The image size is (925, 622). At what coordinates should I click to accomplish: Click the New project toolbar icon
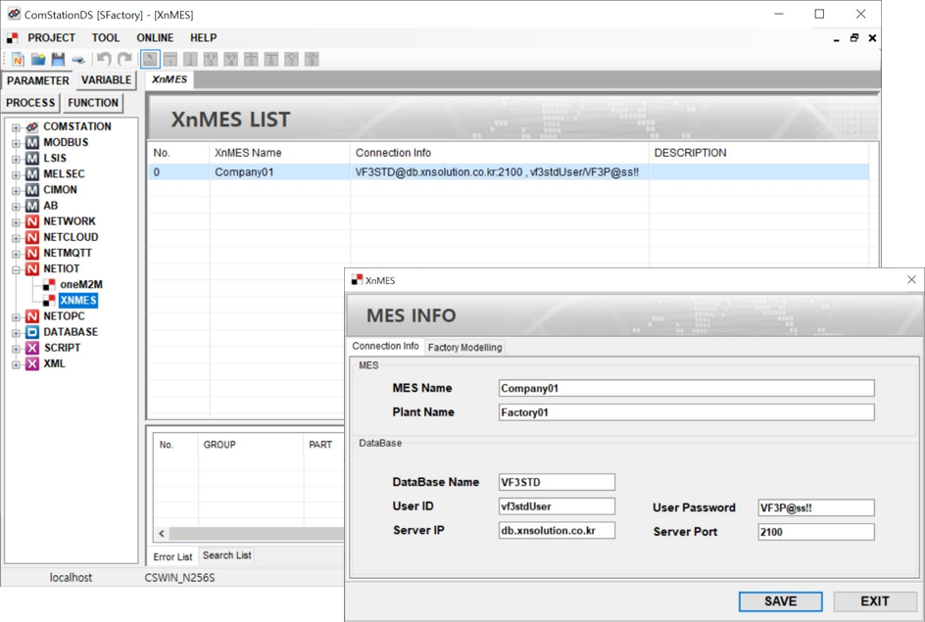click(18, 60)
